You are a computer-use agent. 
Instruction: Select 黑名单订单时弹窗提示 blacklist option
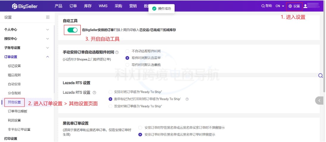click(140, 135)
